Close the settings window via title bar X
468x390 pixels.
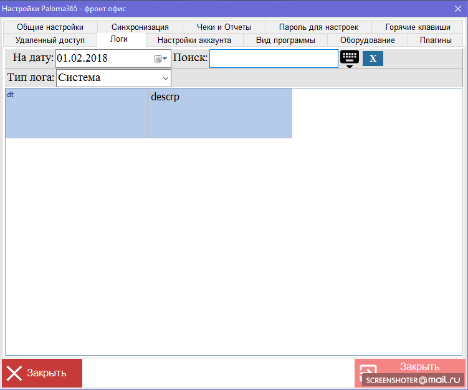(457, 9)
